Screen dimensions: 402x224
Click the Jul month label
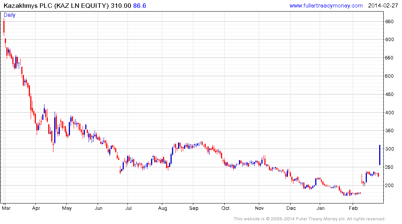click(128, 208)
